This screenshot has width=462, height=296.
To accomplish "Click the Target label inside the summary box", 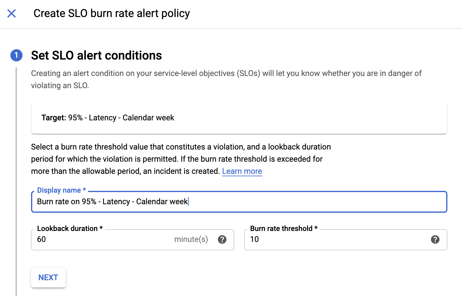I will 54,118.
